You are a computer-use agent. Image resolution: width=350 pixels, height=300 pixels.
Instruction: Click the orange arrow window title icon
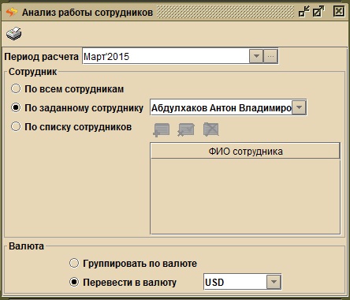pyautogui.click(x=12, y=12)
